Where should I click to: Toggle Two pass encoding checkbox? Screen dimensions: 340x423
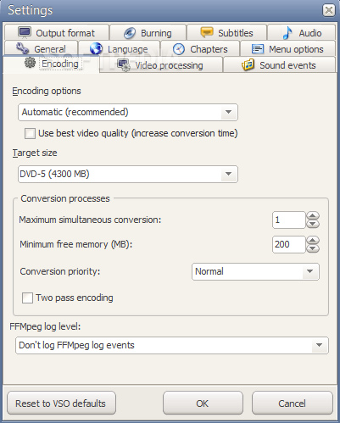pos(27,298)
